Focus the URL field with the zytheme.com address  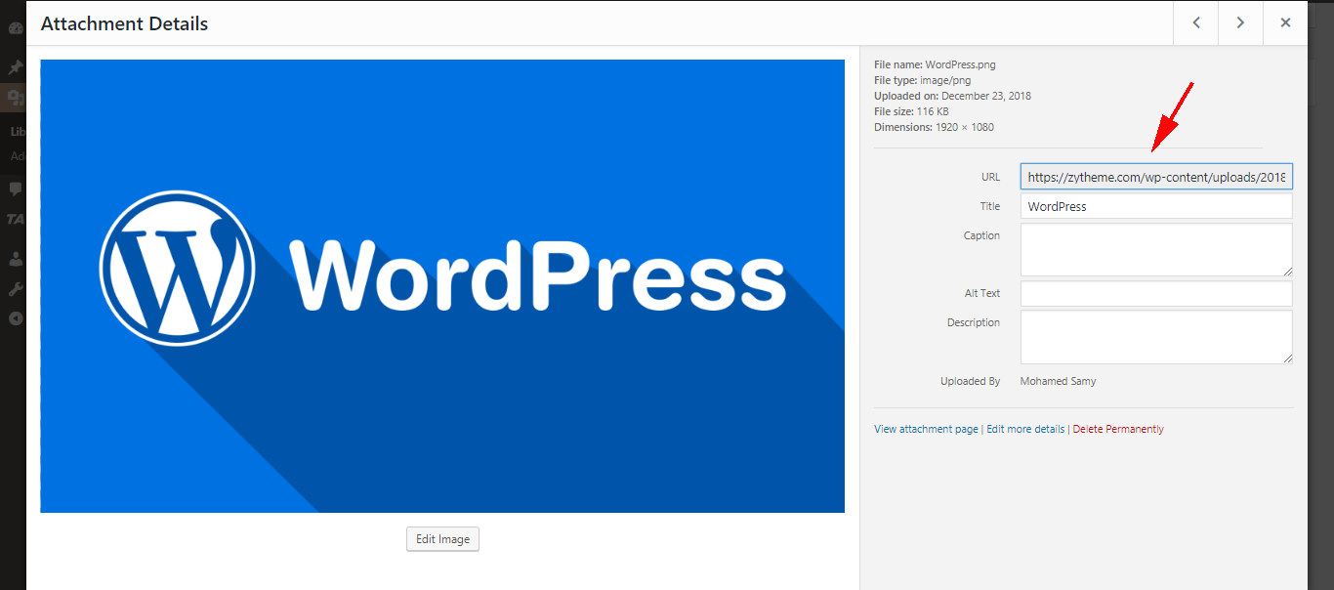1156,177
